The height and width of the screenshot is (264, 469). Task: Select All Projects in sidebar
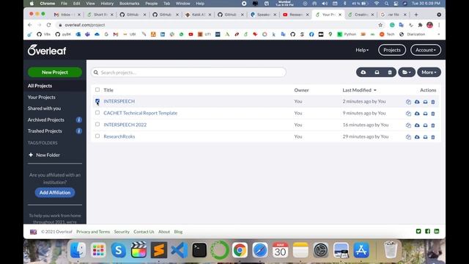pos(55,86)
